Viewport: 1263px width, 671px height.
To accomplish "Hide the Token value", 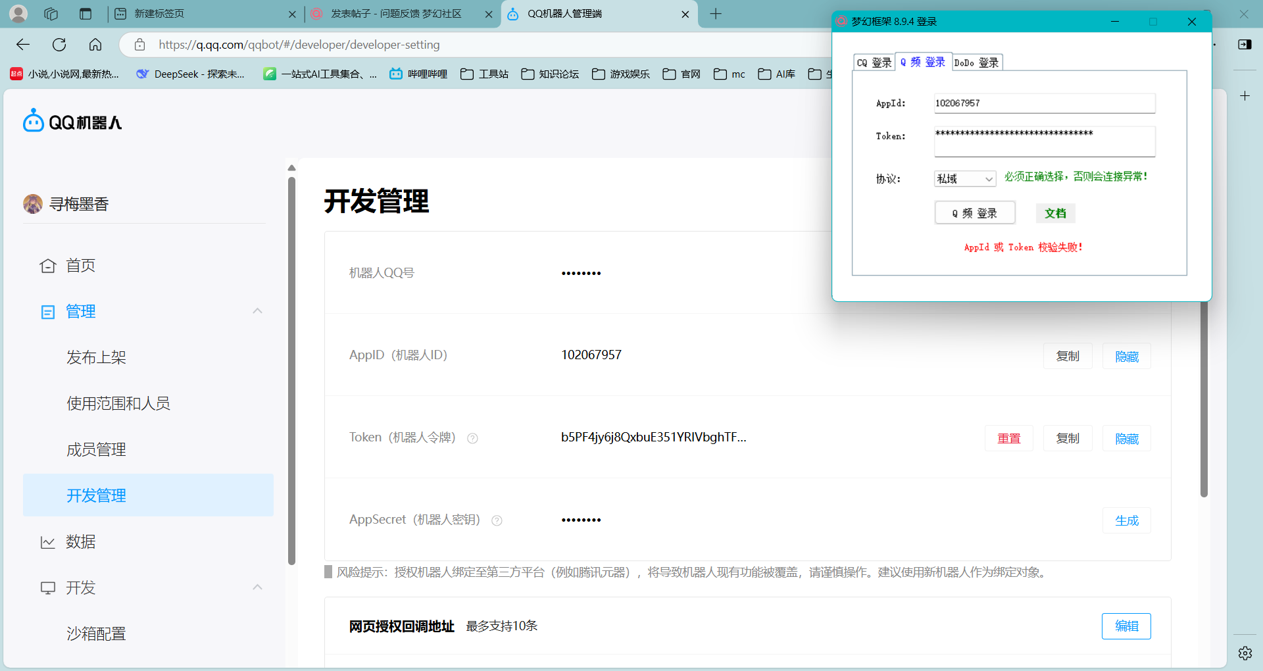I will coord(1126,438).
